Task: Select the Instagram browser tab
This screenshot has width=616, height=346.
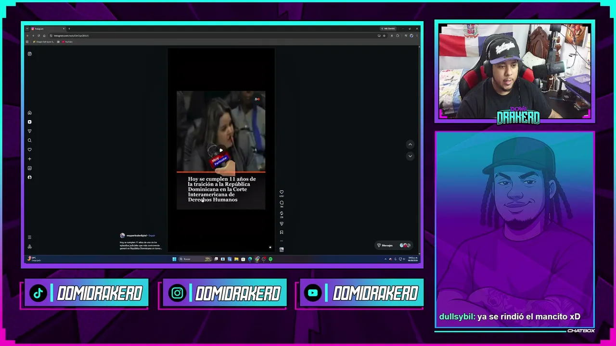Action: click(x=47, y=29)
